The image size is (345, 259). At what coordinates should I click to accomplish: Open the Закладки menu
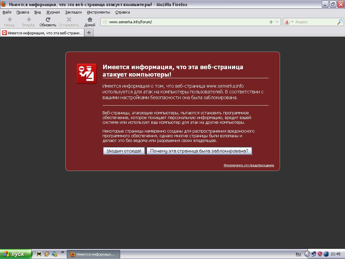73,12
